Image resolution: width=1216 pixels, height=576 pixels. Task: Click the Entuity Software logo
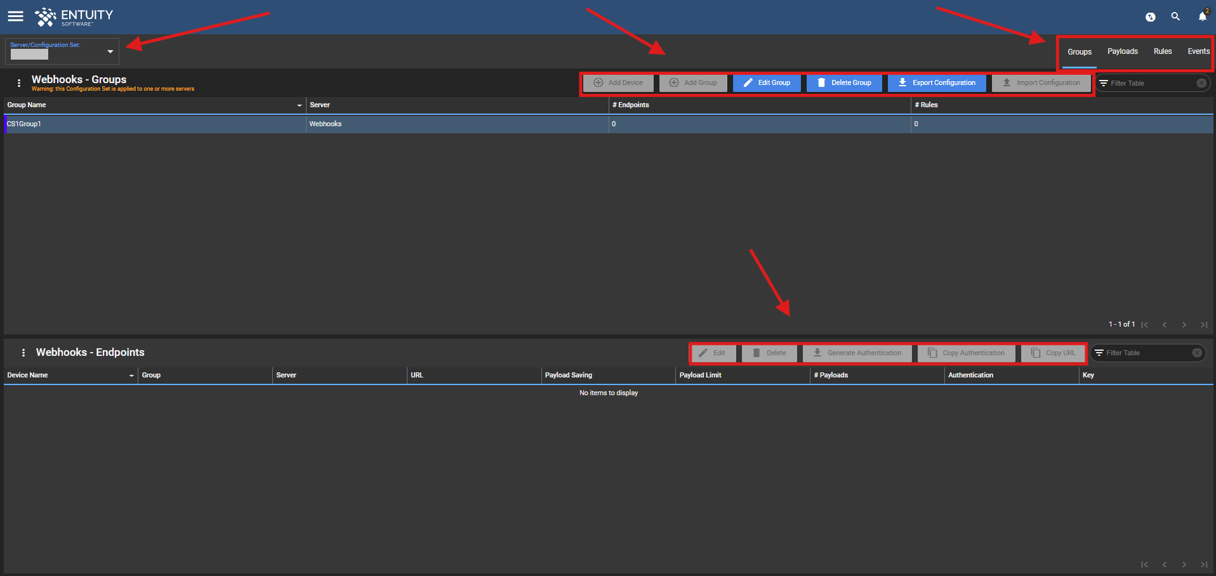74,17
